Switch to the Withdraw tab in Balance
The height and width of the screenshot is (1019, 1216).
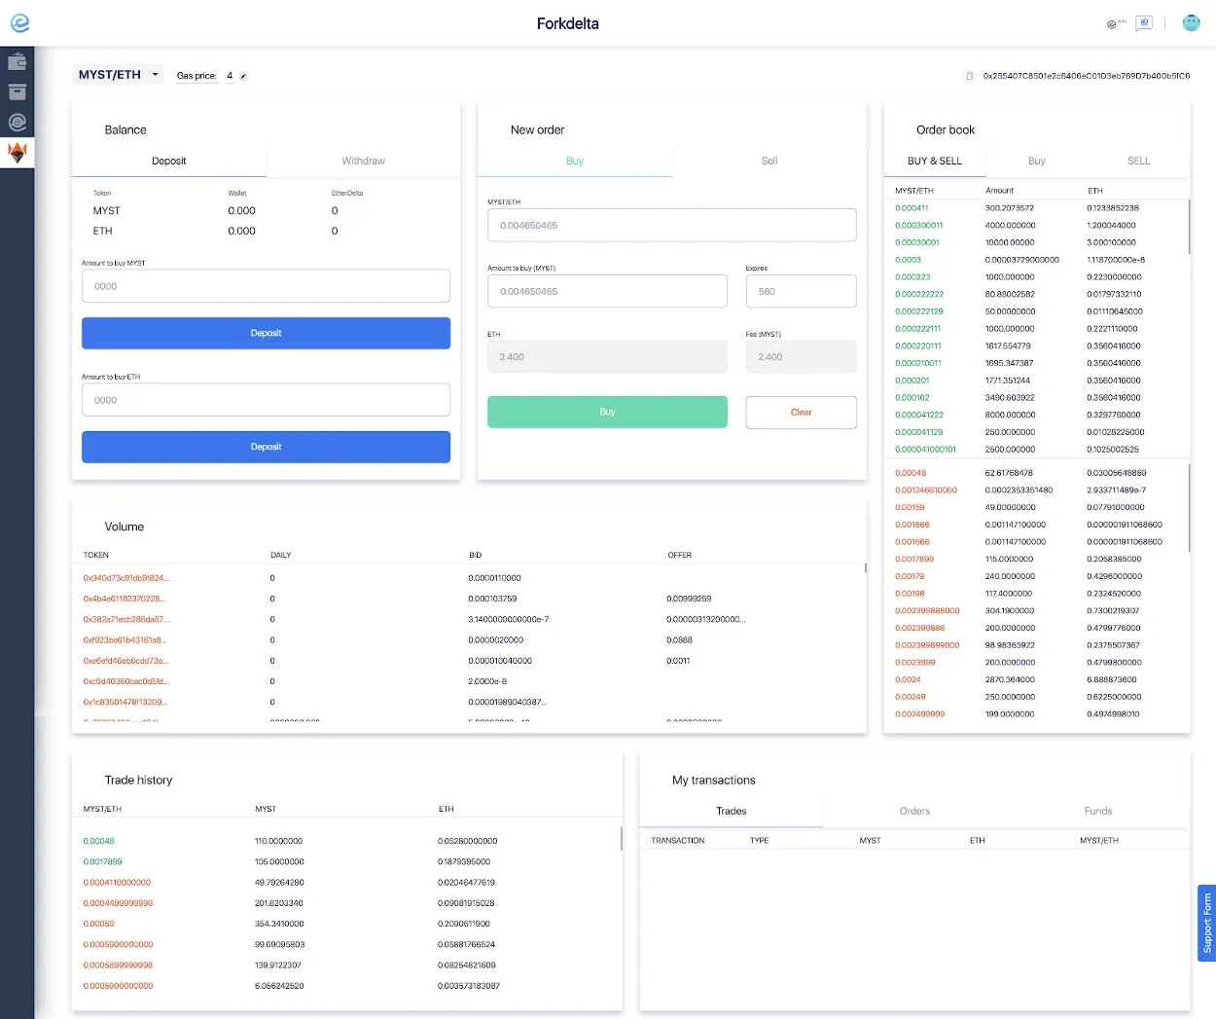pyautogui.click(x=363, y=161)
